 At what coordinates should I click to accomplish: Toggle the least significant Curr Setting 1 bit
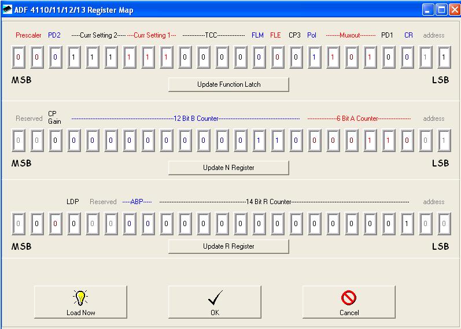(166, 57)
